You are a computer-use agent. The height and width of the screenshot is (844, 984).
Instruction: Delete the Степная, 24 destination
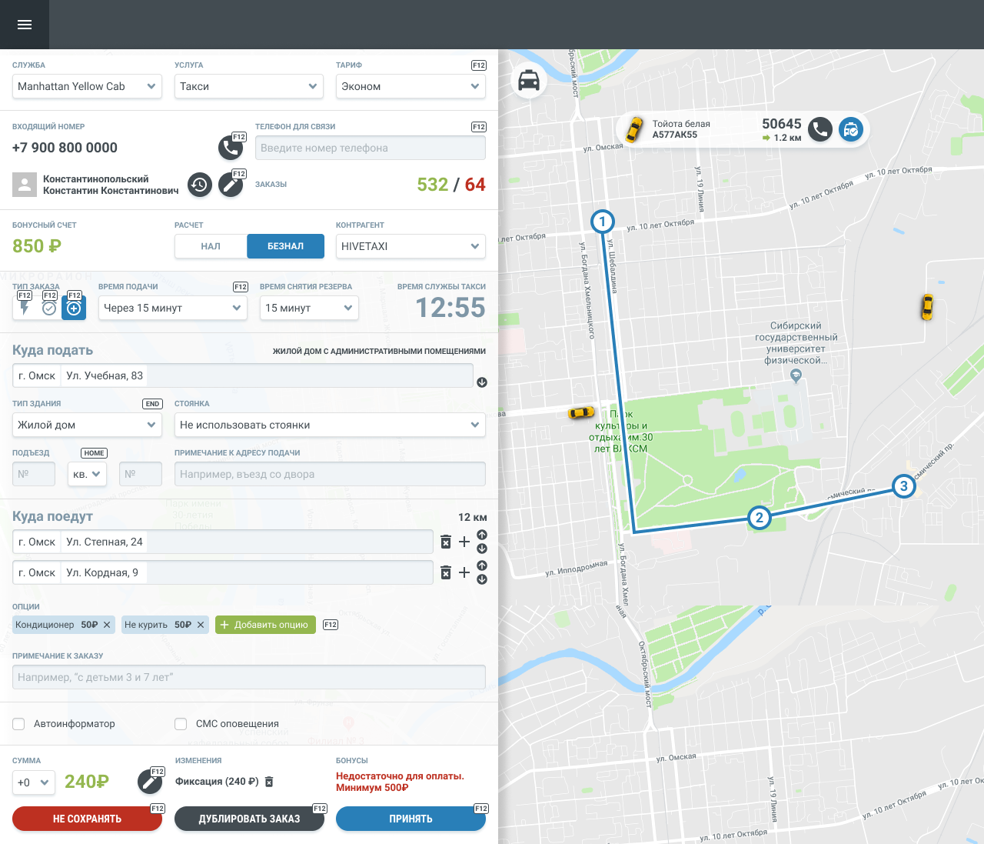(446, 542)
